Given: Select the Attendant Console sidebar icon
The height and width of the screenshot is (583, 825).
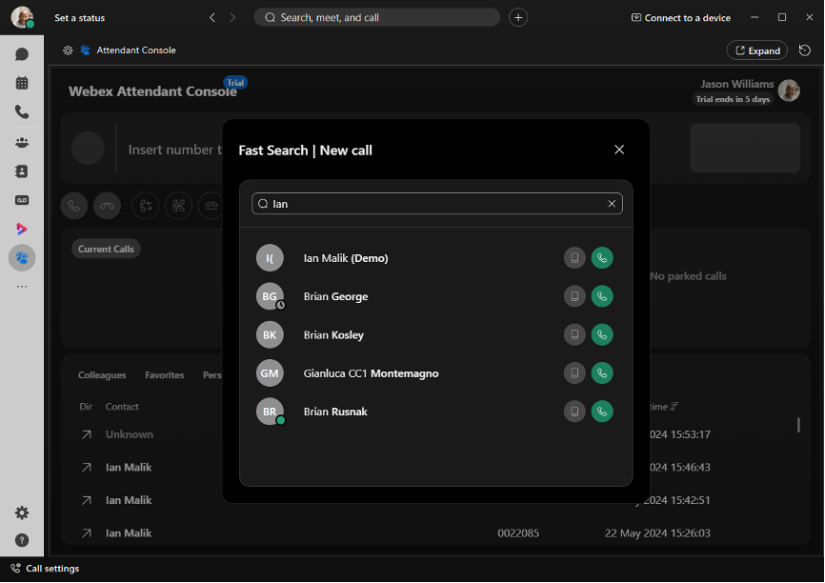Looking at the screenshot, I should 22,258.
